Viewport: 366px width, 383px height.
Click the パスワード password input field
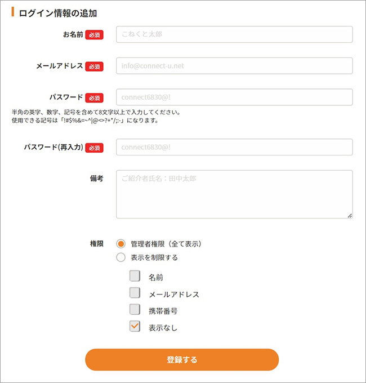click(234, 97)
